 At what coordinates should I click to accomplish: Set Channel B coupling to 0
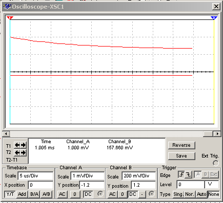(123, 194)
